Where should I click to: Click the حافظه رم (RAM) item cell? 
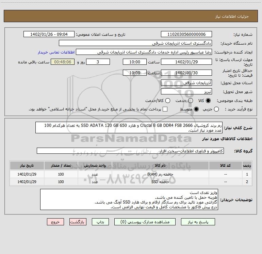tap(160, 174)
